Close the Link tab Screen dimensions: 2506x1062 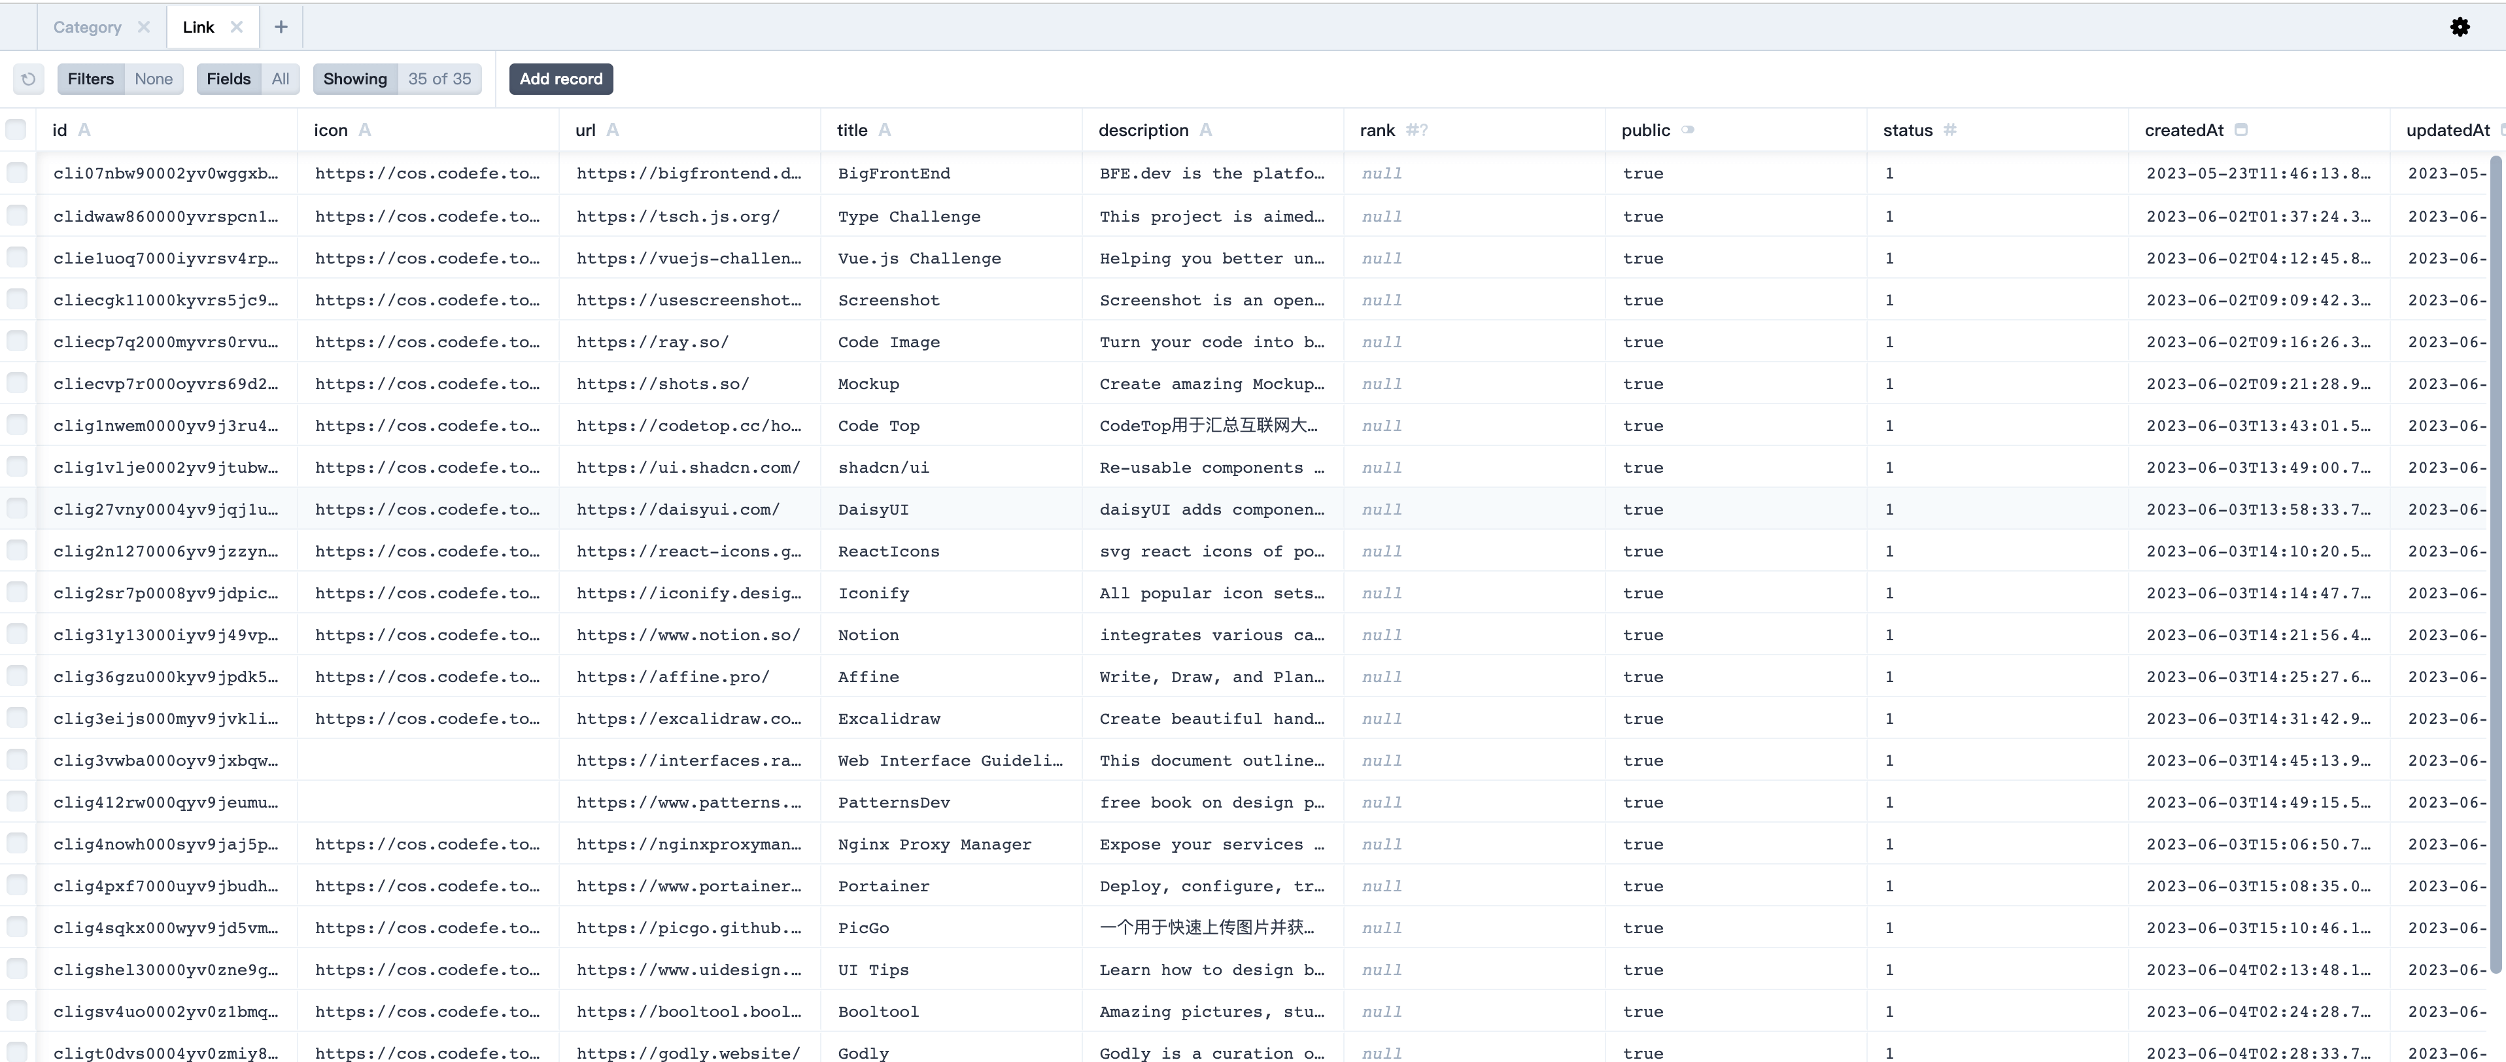(236, 27)
